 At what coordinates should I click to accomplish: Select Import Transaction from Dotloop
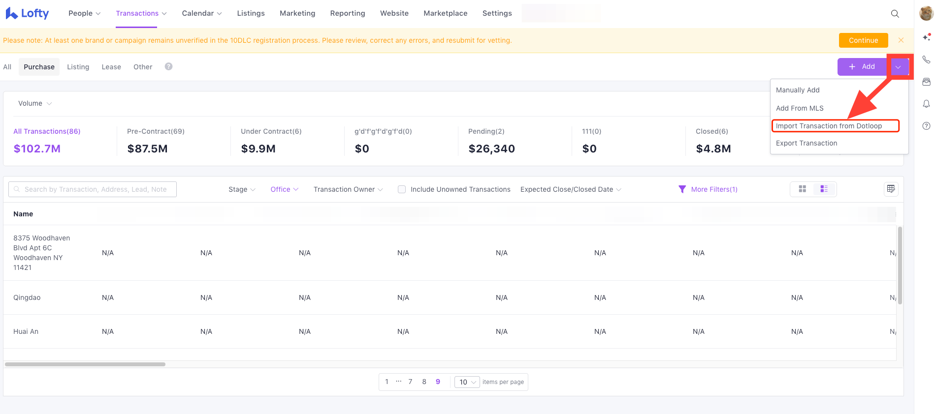[829, 126]
